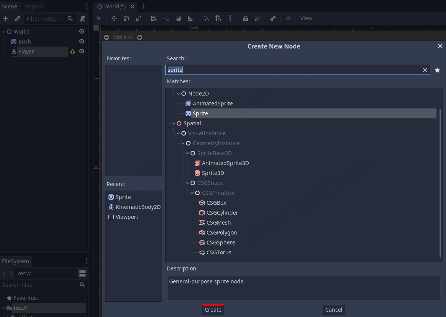Activate the Select Mode arrow tool

point(99,18)
